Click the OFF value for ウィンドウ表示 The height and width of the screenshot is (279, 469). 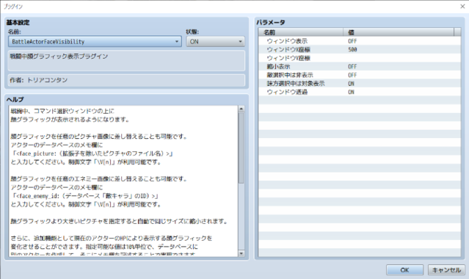[352, 41]
